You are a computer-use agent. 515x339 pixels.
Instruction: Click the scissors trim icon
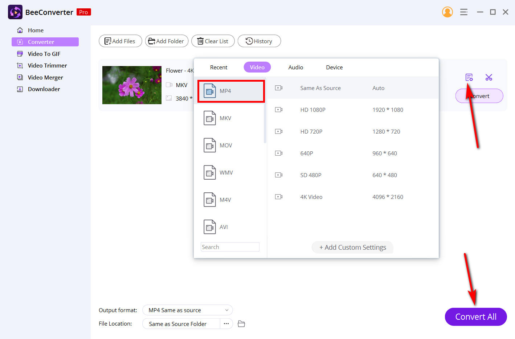[x=489, y=77]
